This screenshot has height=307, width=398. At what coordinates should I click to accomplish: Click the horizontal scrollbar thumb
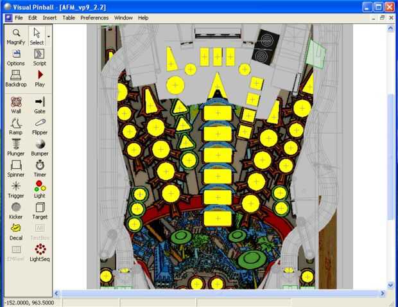click(220, 294)
